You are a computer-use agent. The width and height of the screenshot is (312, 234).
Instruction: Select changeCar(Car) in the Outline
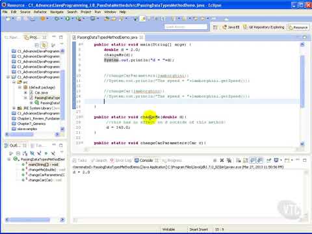coord(40,180)
